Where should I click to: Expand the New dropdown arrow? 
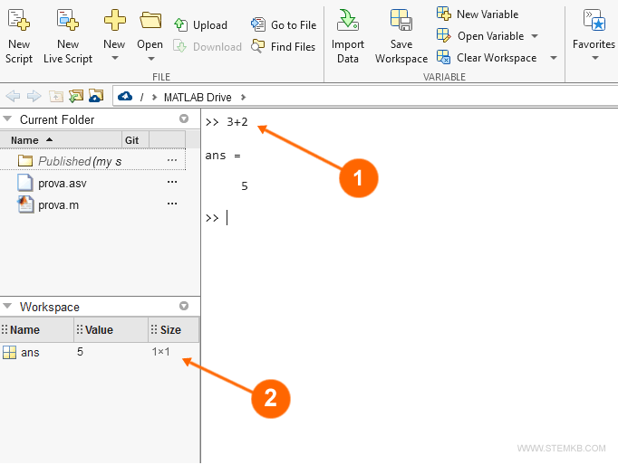tap(114, 59)
